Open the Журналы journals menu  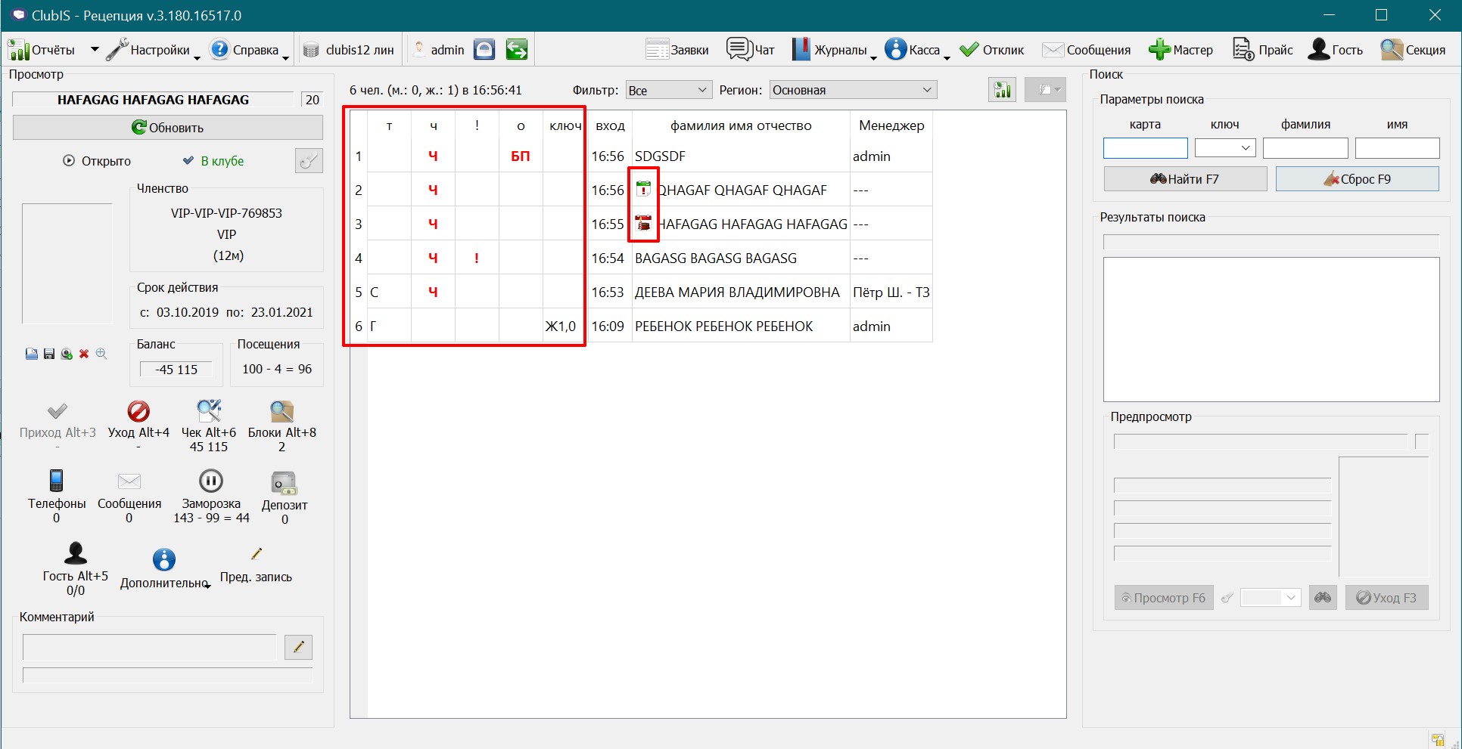tap(834, 50)
